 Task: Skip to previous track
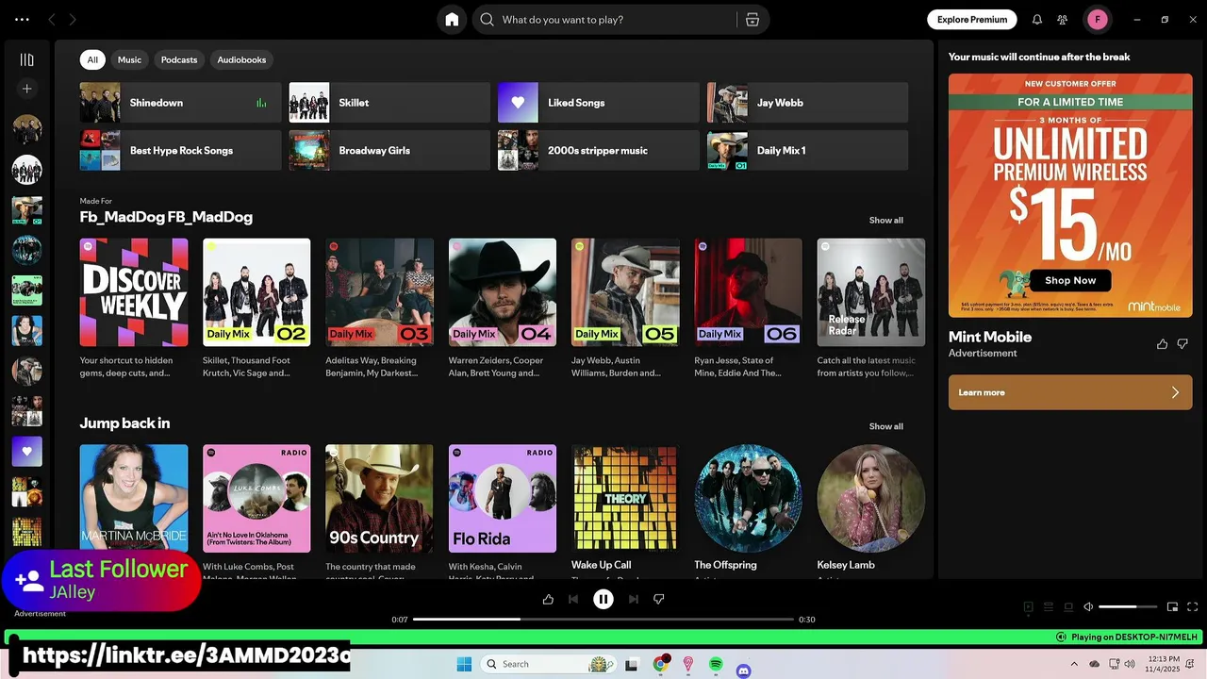tap(573, 599)
